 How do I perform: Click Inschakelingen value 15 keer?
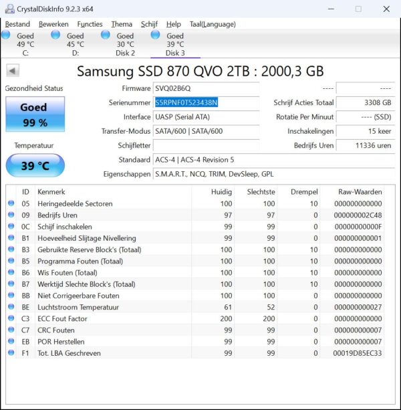tap(366, 131)
